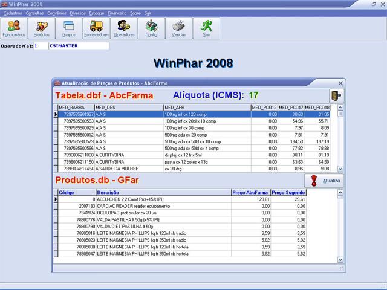Open the Estoque menu
The height and width of the screenshot is (290, 387).
(97, 13)
